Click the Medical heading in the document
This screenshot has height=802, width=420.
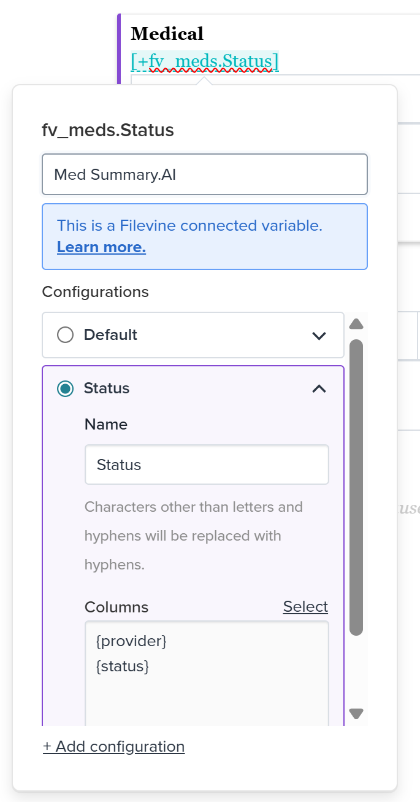click(x=167, y=33)
